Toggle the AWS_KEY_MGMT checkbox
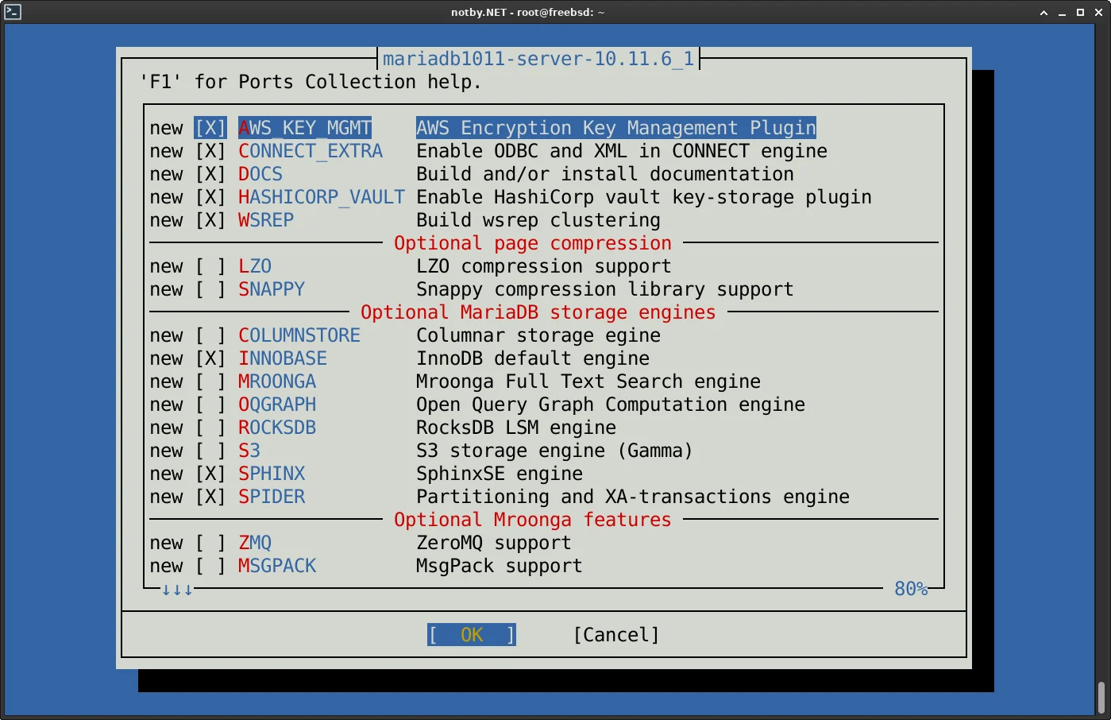 click(210, 128)
